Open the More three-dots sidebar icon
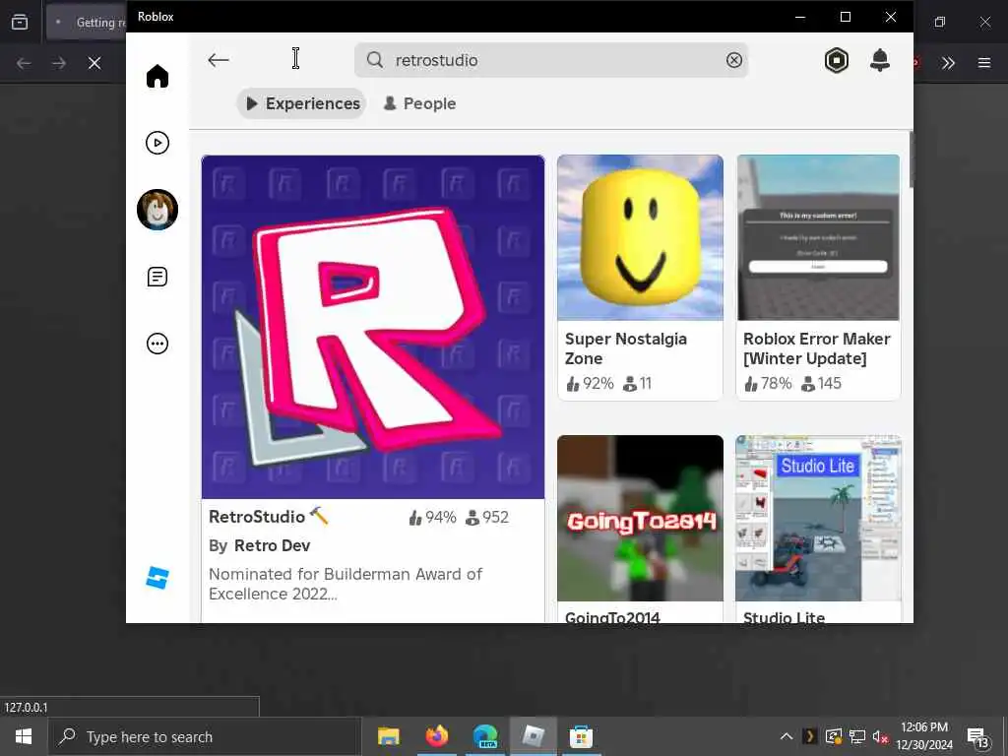This screenshot has height=756, width=1008. tap(157, 344)
